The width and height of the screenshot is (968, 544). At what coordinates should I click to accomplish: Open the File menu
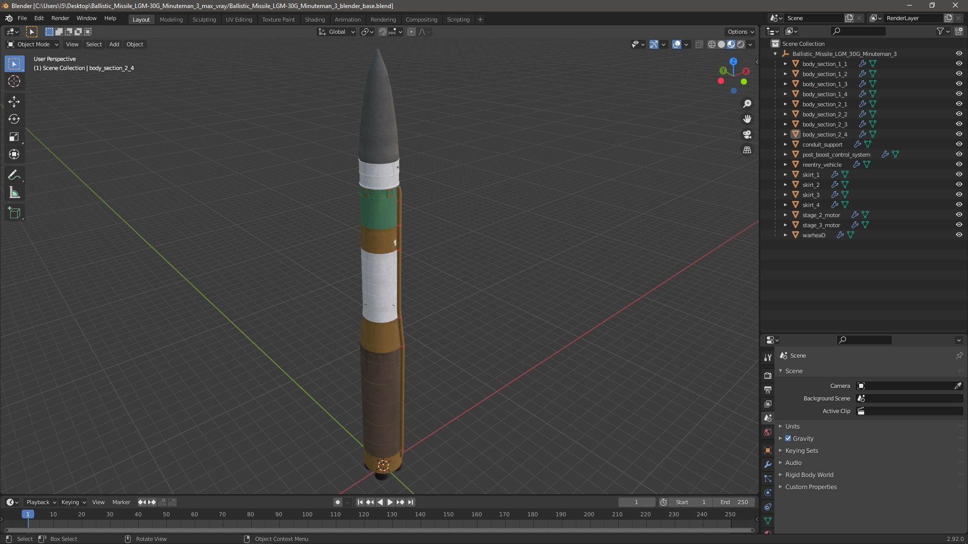[22, 18]
